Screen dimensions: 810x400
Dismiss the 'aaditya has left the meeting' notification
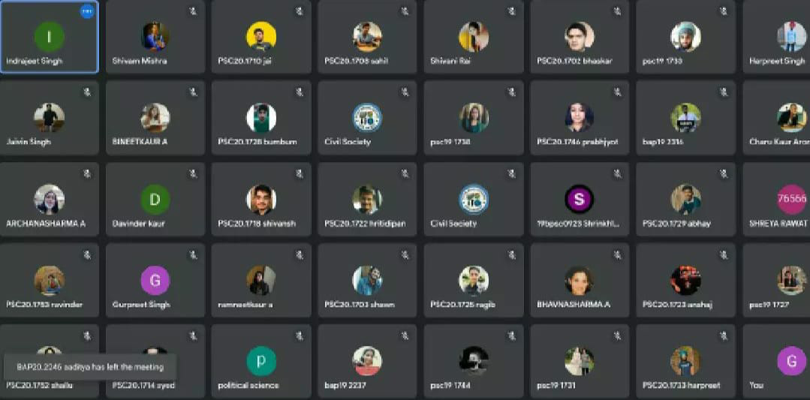(x=90, y=367)
